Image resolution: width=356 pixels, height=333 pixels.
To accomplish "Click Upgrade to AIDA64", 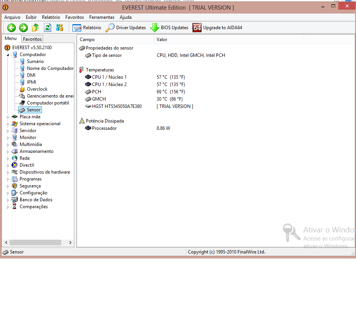I will (217, 28).
